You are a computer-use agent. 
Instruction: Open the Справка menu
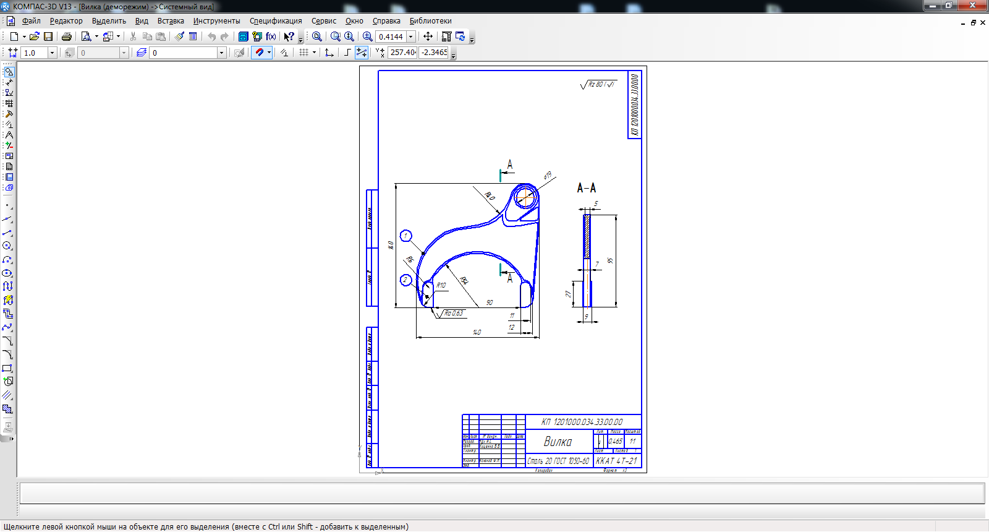[386, 21]
